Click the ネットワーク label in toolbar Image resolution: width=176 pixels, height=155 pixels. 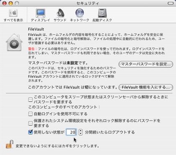click(80, 20)
